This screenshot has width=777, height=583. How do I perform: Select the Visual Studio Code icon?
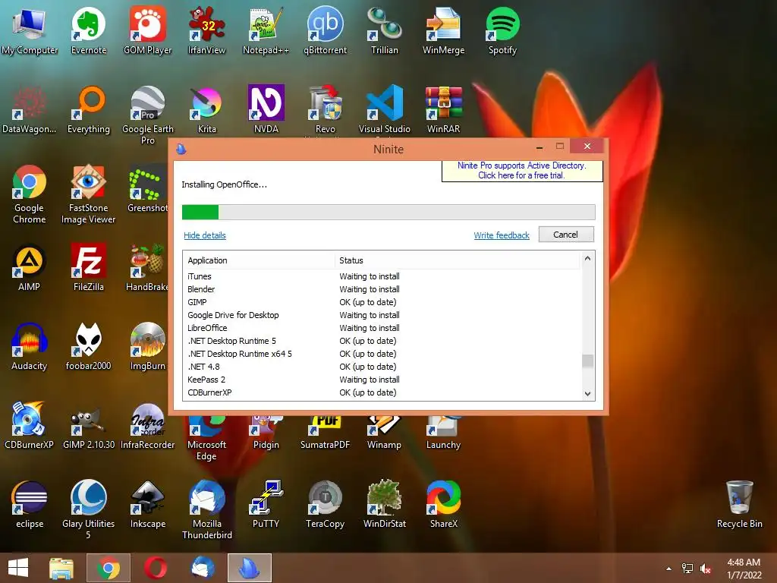tap(385, 109)
